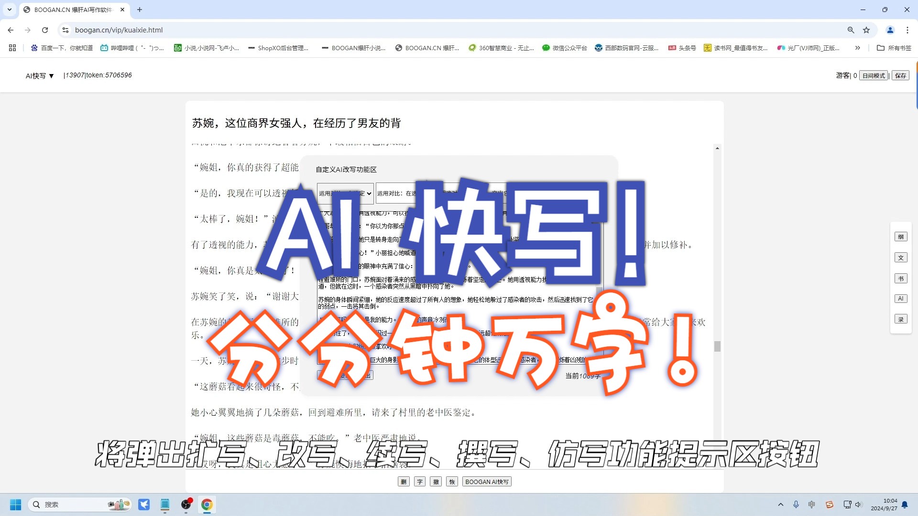Open 小说网-飞卢 bookmark
This screenshot has height=516, width=918.
click(207, 48)
